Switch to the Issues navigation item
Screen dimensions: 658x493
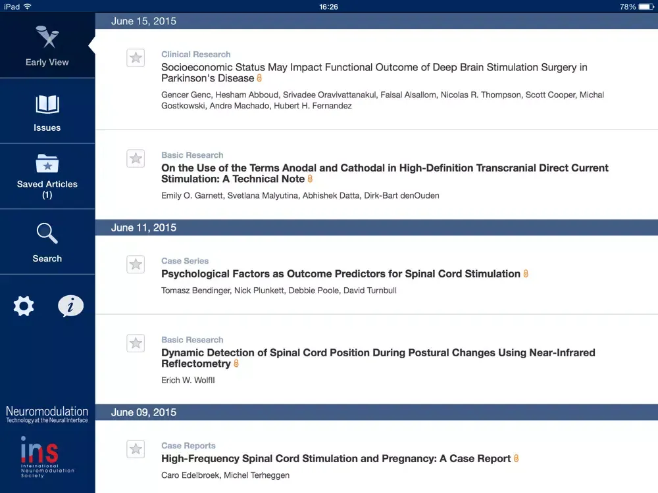47,110
